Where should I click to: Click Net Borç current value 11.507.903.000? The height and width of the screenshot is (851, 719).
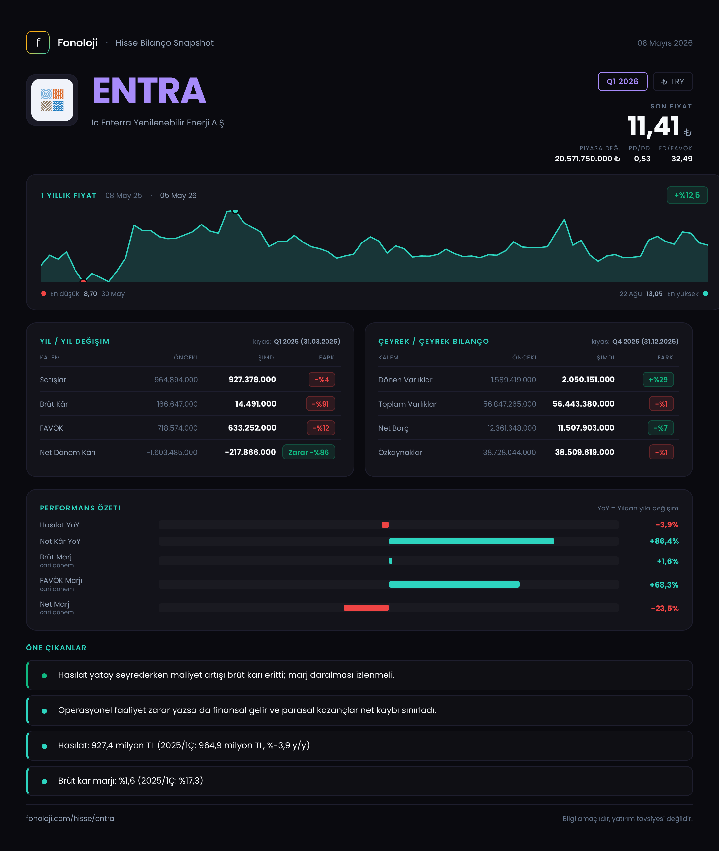(x=586, y=428)
